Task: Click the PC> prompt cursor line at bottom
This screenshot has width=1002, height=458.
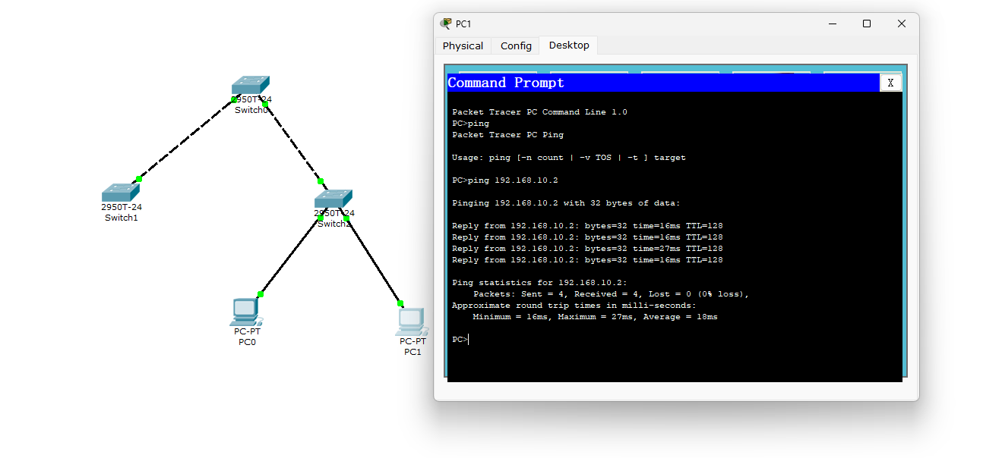Action: tap(460, 340)
